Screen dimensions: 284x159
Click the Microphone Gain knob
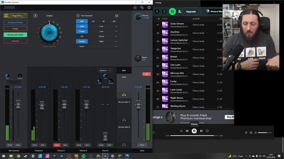coord(8,76)
